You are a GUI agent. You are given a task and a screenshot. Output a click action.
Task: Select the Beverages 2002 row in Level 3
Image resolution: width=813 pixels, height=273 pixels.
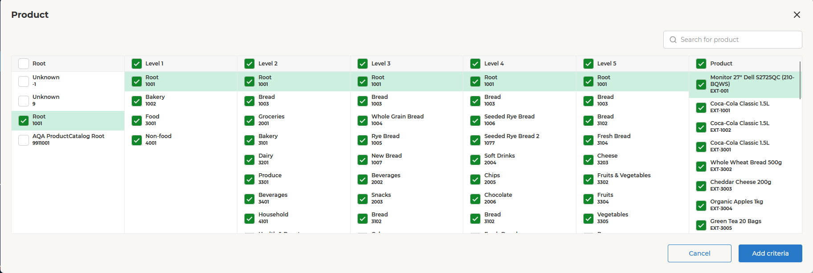pos(407,179)
